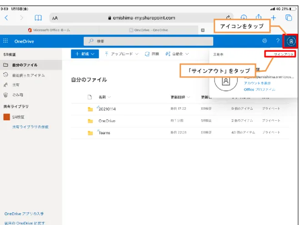The height and width of the screenshot is (225, 300).
Task: Open the Safari downloads icon
Action: point(244,17)
